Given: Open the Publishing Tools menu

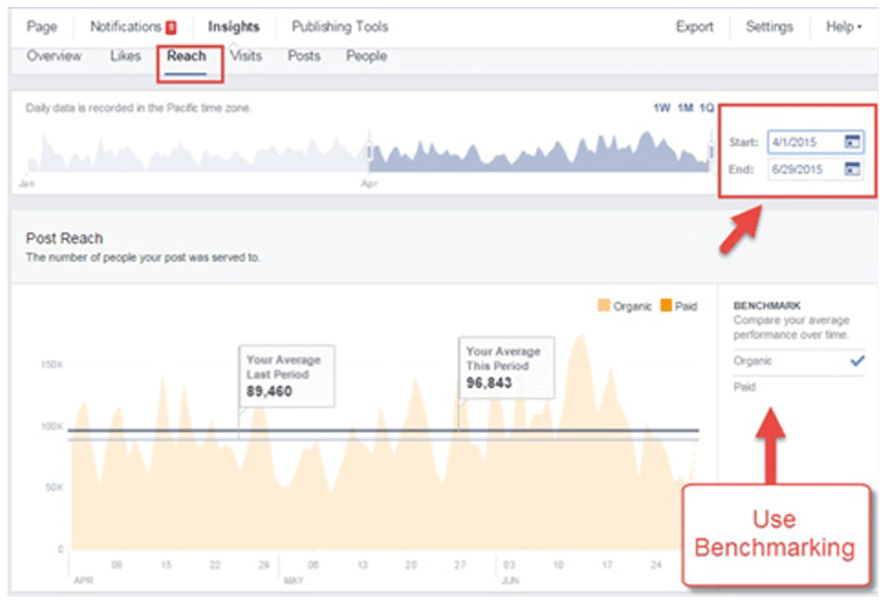Looking at the screenshot, I should coord(339,27).
